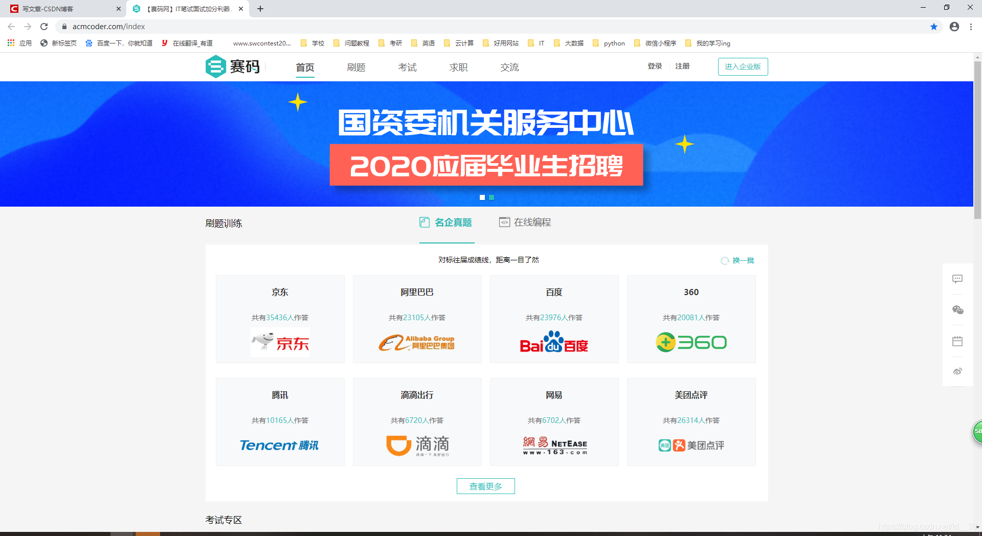Click the 注册 link
982x536 pixels.
(x=682, y=66)
